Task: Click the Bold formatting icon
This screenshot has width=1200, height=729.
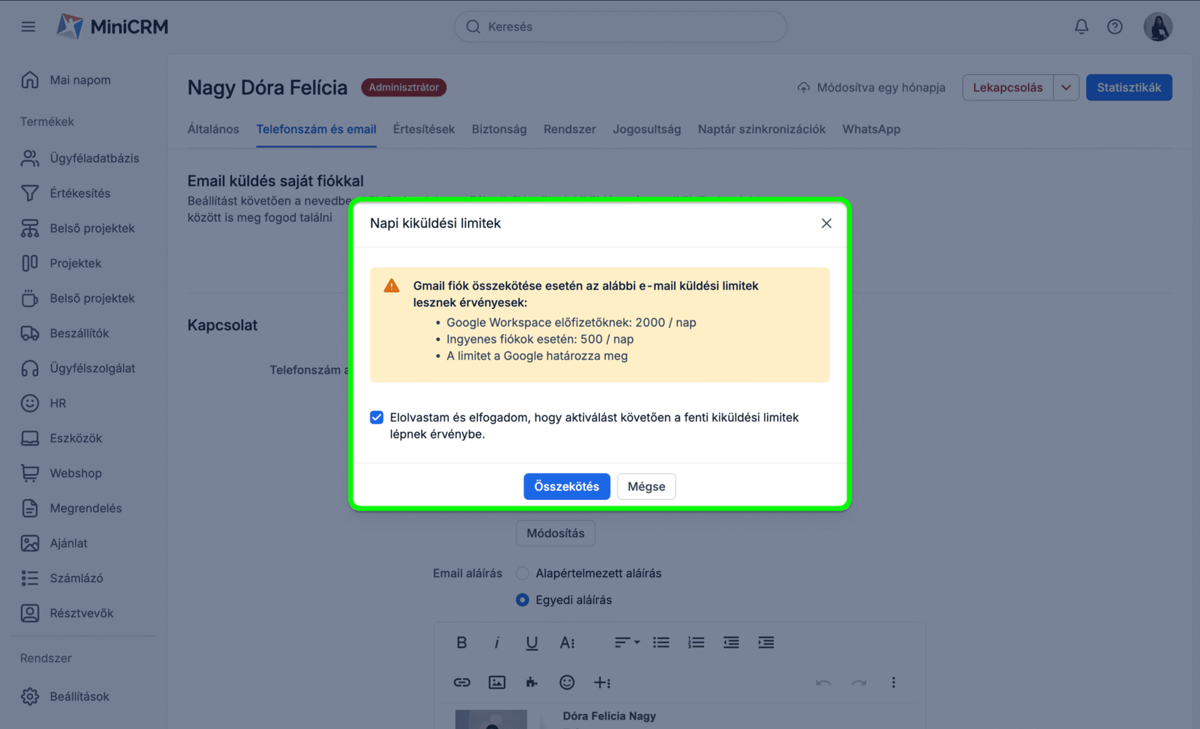Action: pos(461,642)
